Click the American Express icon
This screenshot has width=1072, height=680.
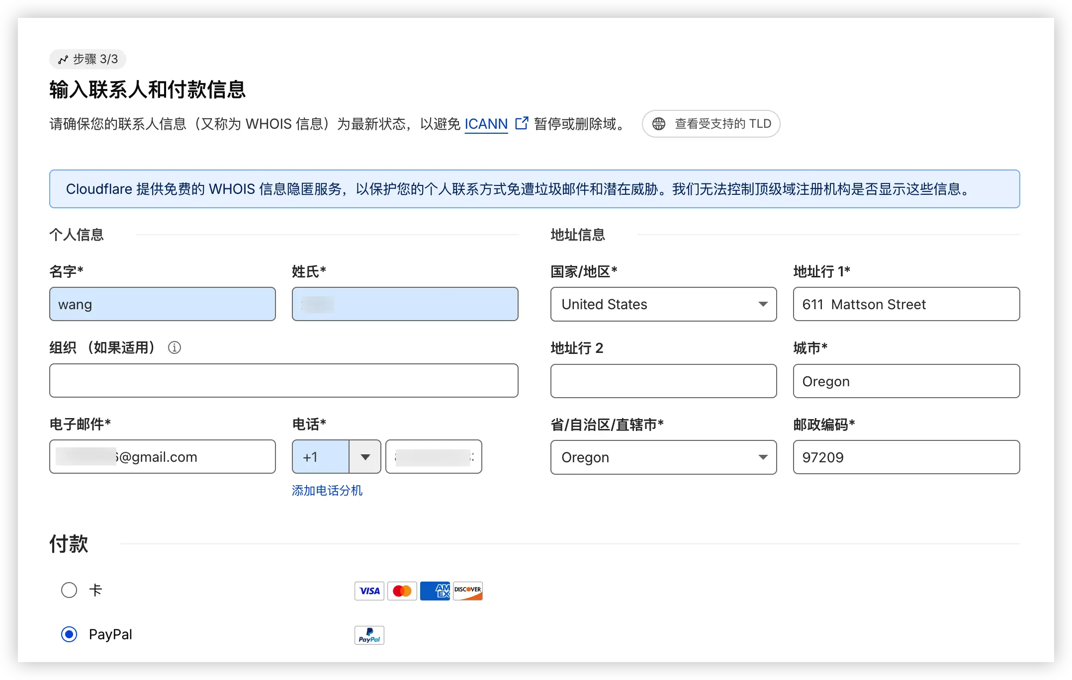(435, 591)
